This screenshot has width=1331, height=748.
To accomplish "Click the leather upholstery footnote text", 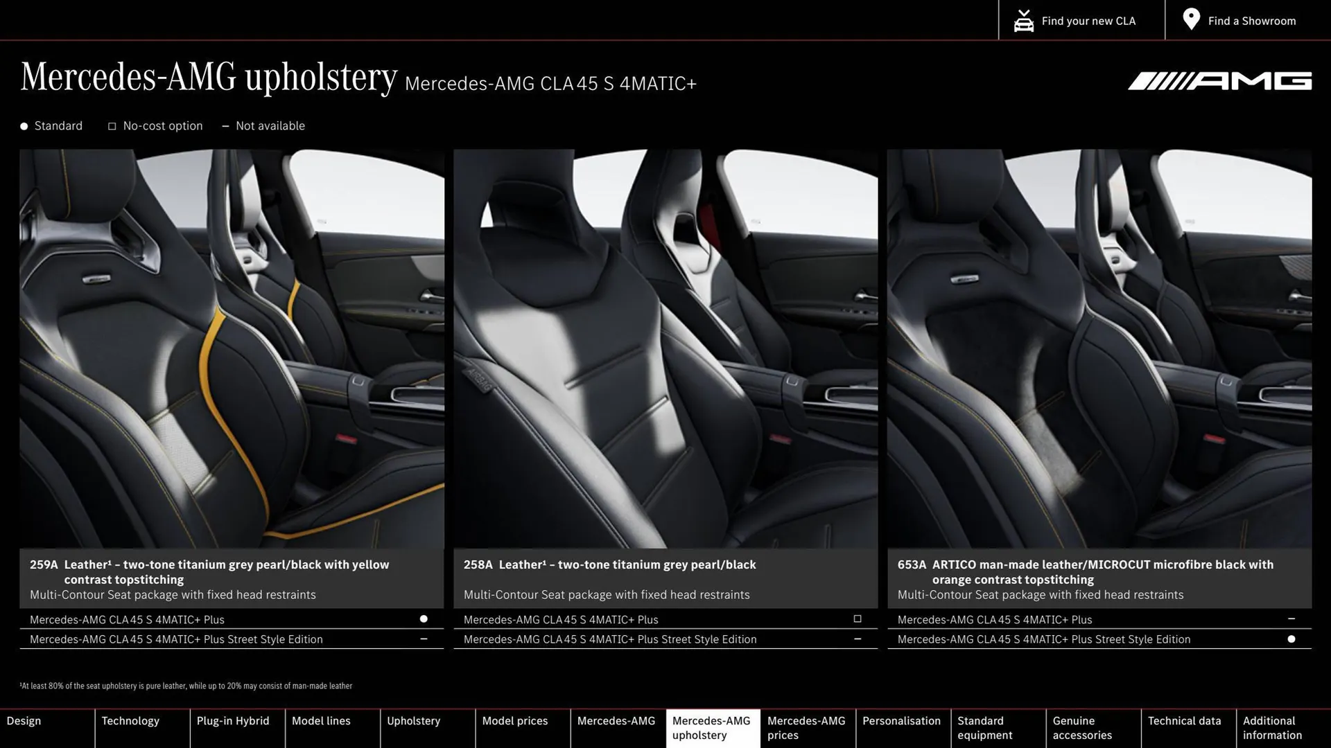I will click(186, 686).
